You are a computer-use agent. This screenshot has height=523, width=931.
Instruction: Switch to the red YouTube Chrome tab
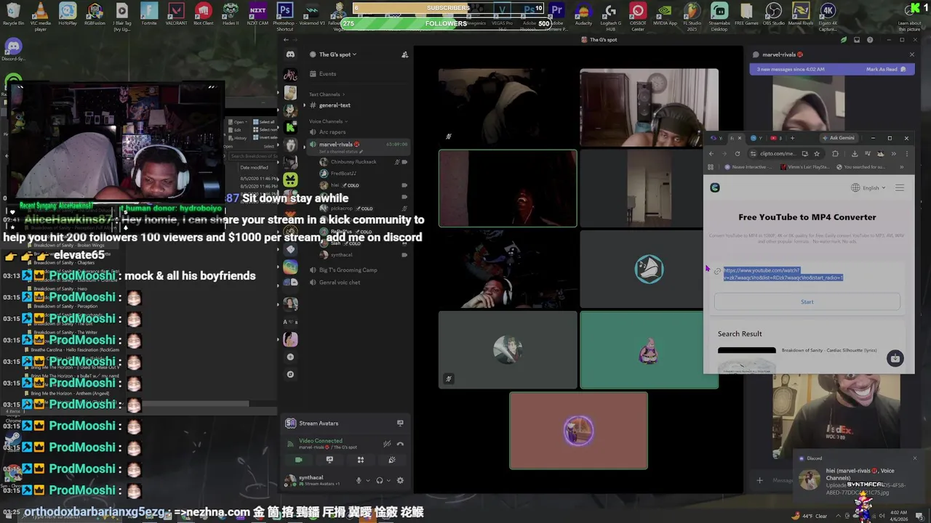(775, 138)
